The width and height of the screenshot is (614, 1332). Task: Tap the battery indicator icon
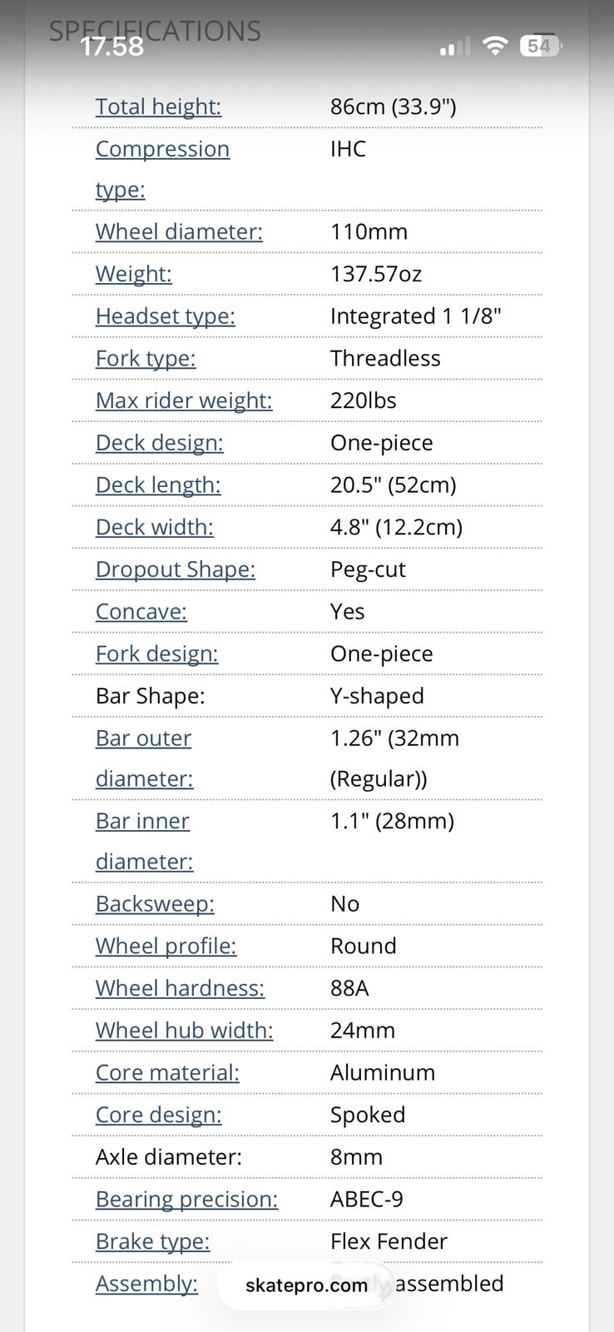pyautogui.click(x=541, y=46)
